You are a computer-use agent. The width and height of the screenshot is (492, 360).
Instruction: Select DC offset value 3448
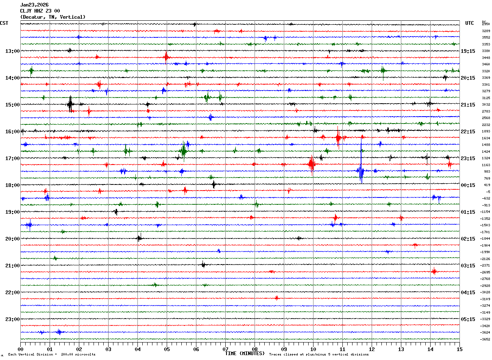tap(486, 58)
